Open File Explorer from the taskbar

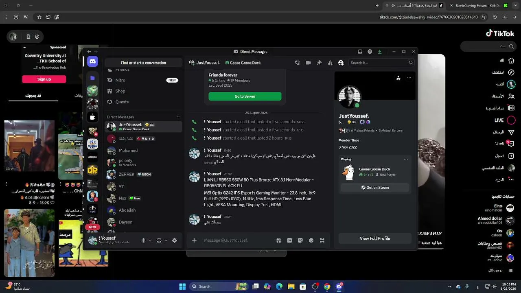(291, 286)
